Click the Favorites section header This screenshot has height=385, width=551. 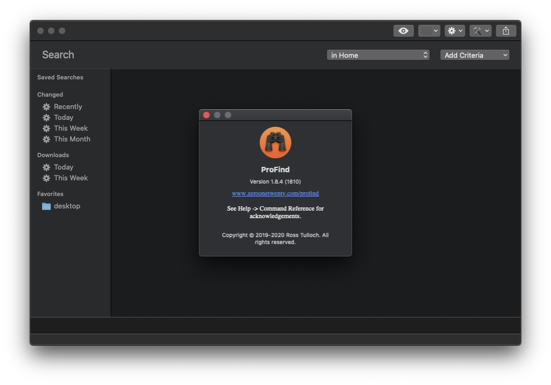coord(50,194)
